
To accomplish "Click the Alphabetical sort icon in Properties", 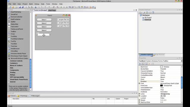I will click(x=143, y=64).
